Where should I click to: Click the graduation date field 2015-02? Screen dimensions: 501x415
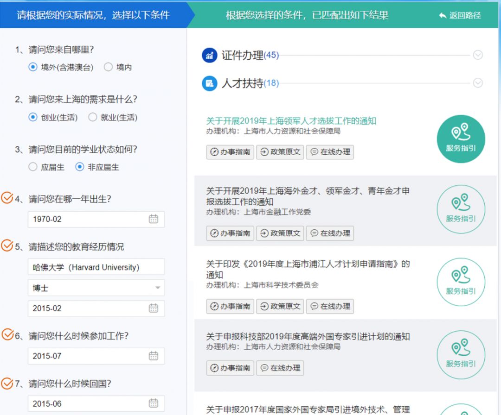coord(96,308)
